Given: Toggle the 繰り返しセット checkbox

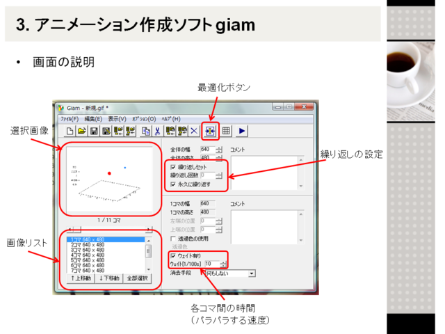Looking at the screenshot, I should click(173, 168).
